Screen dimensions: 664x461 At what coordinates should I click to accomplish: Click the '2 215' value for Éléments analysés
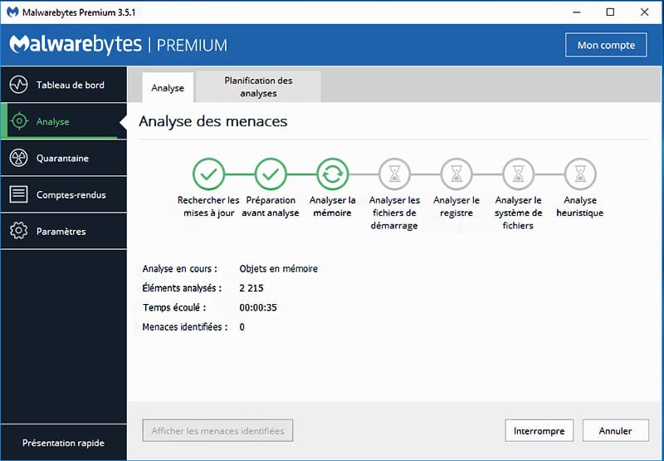251,288
